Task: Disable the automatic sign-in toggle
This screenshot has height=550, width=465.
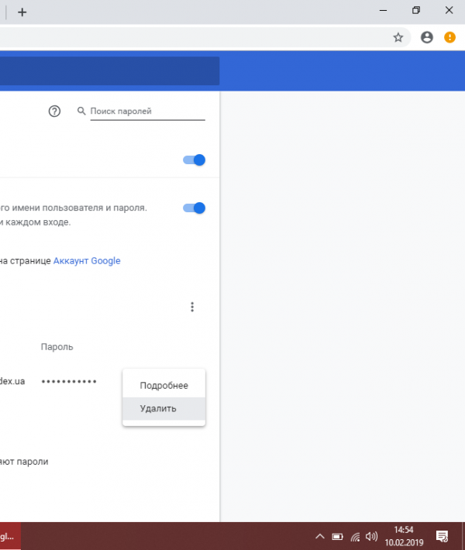Action: click(195, 208)
